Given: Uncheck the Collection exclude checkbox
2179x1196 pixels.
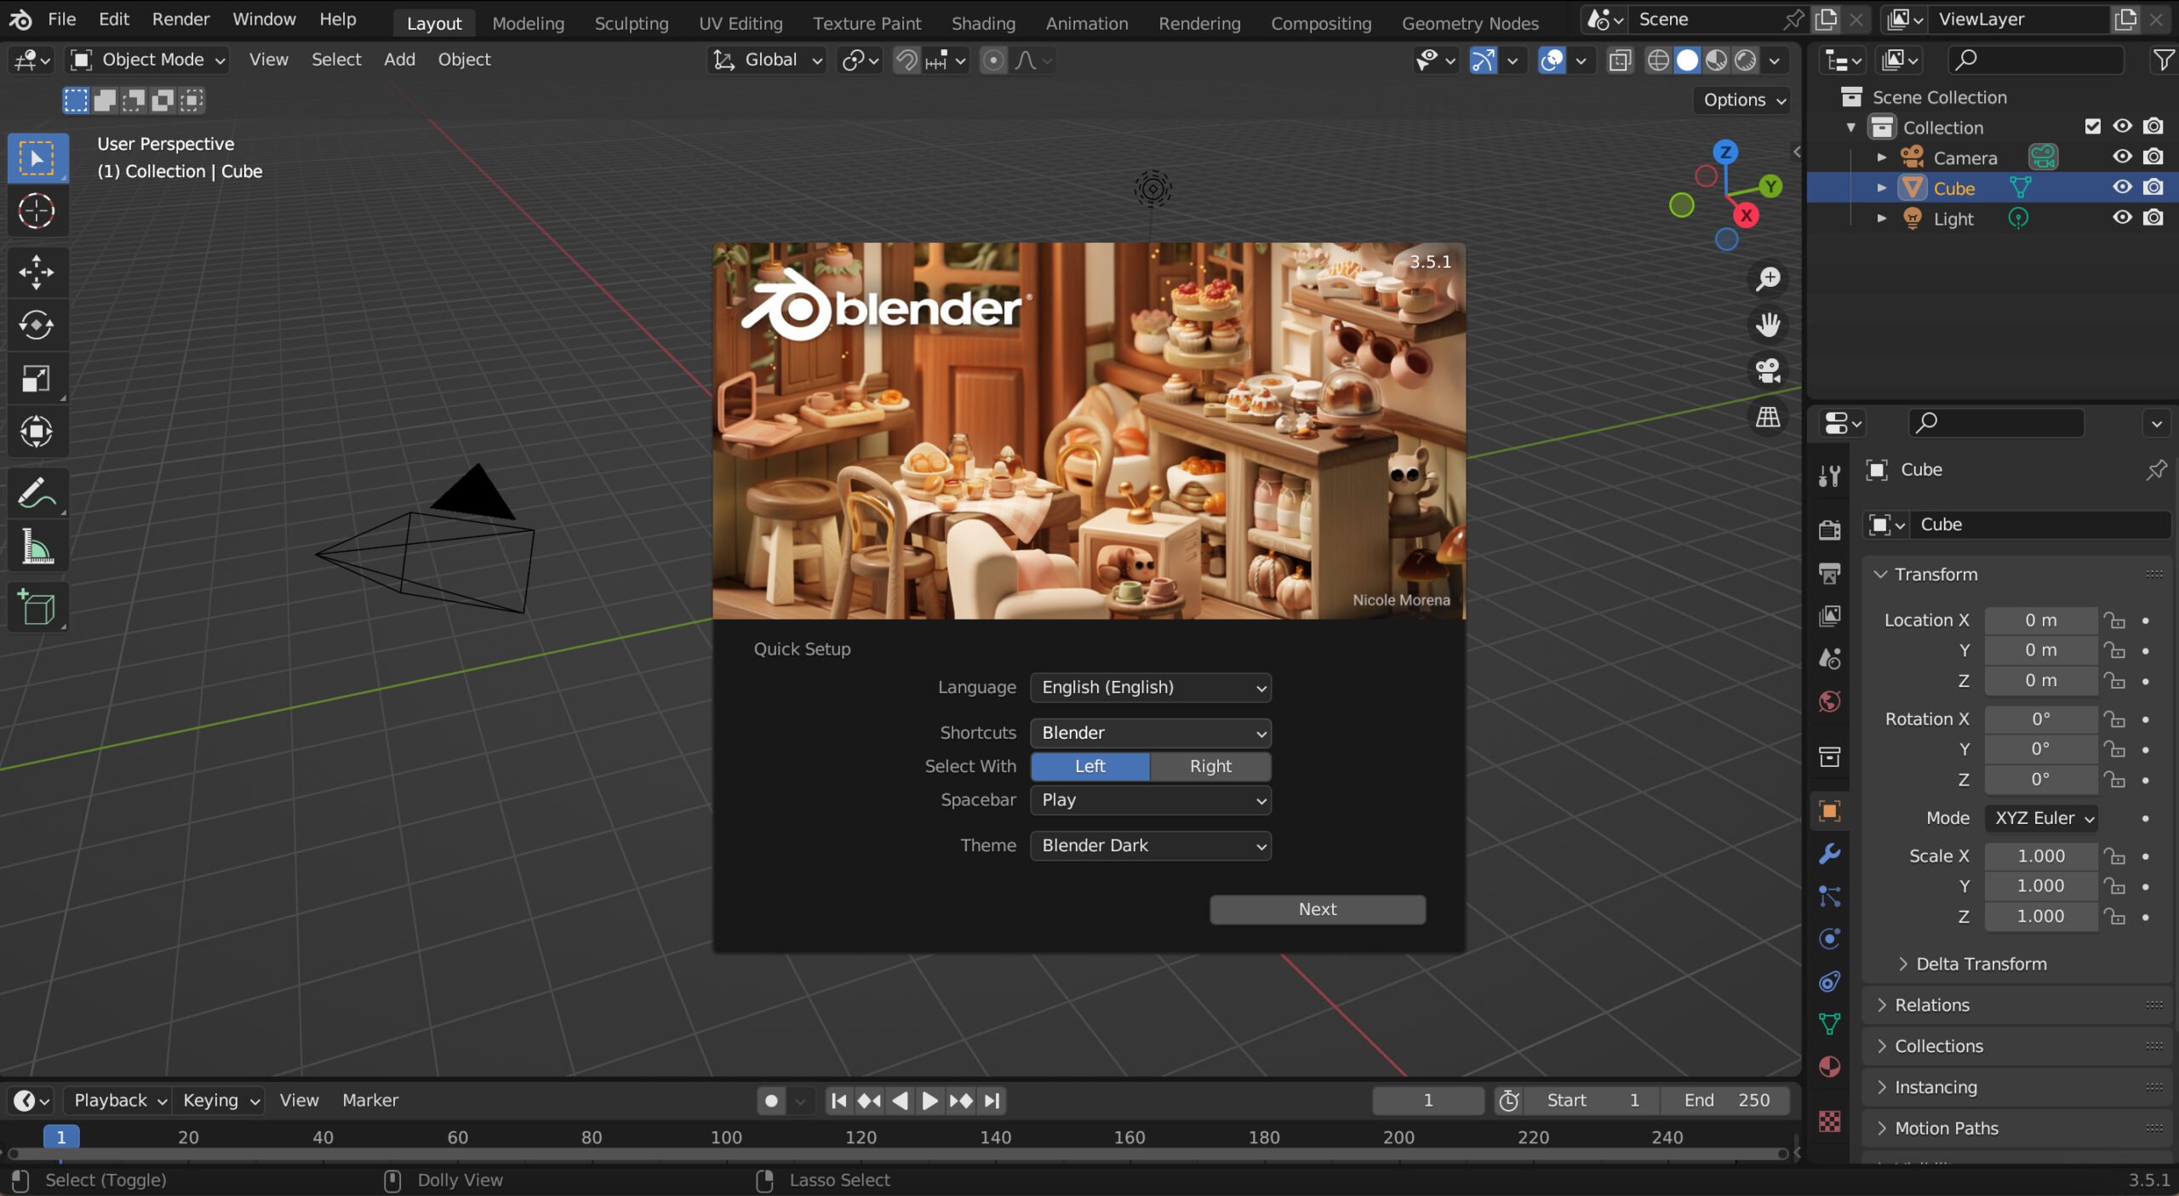Looking at the screenshot, I should (2093, 127).
